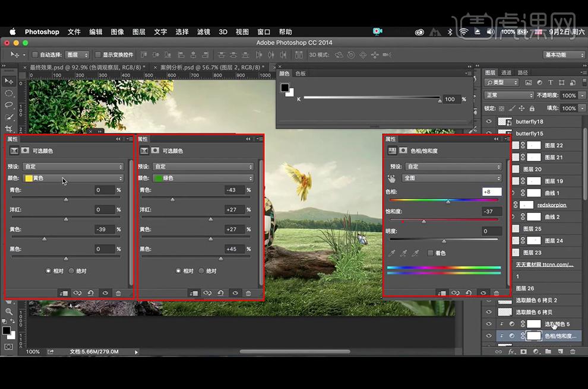
Task: Click the yellow slider handle in yellow Selective Color panel
Action: [45, 239]
